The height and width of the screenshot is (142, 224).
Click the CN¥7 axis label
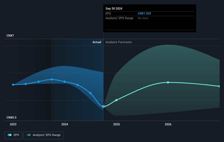[10, 35]
